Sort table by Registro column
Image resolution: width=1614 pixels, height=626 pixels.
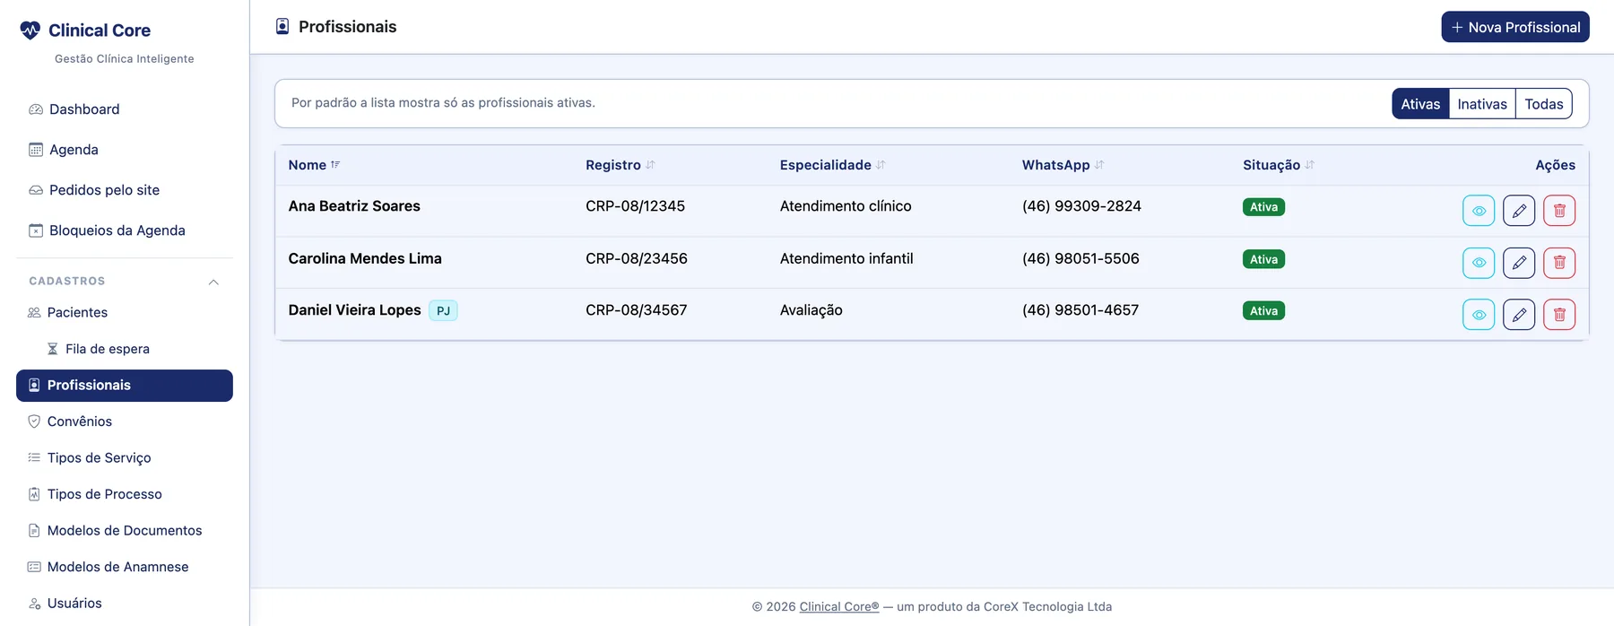tap(620, 165)
